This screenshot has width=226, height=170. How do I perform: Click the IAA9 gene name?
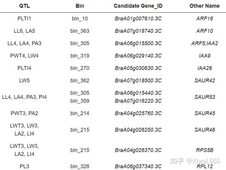tap(205, 56)
